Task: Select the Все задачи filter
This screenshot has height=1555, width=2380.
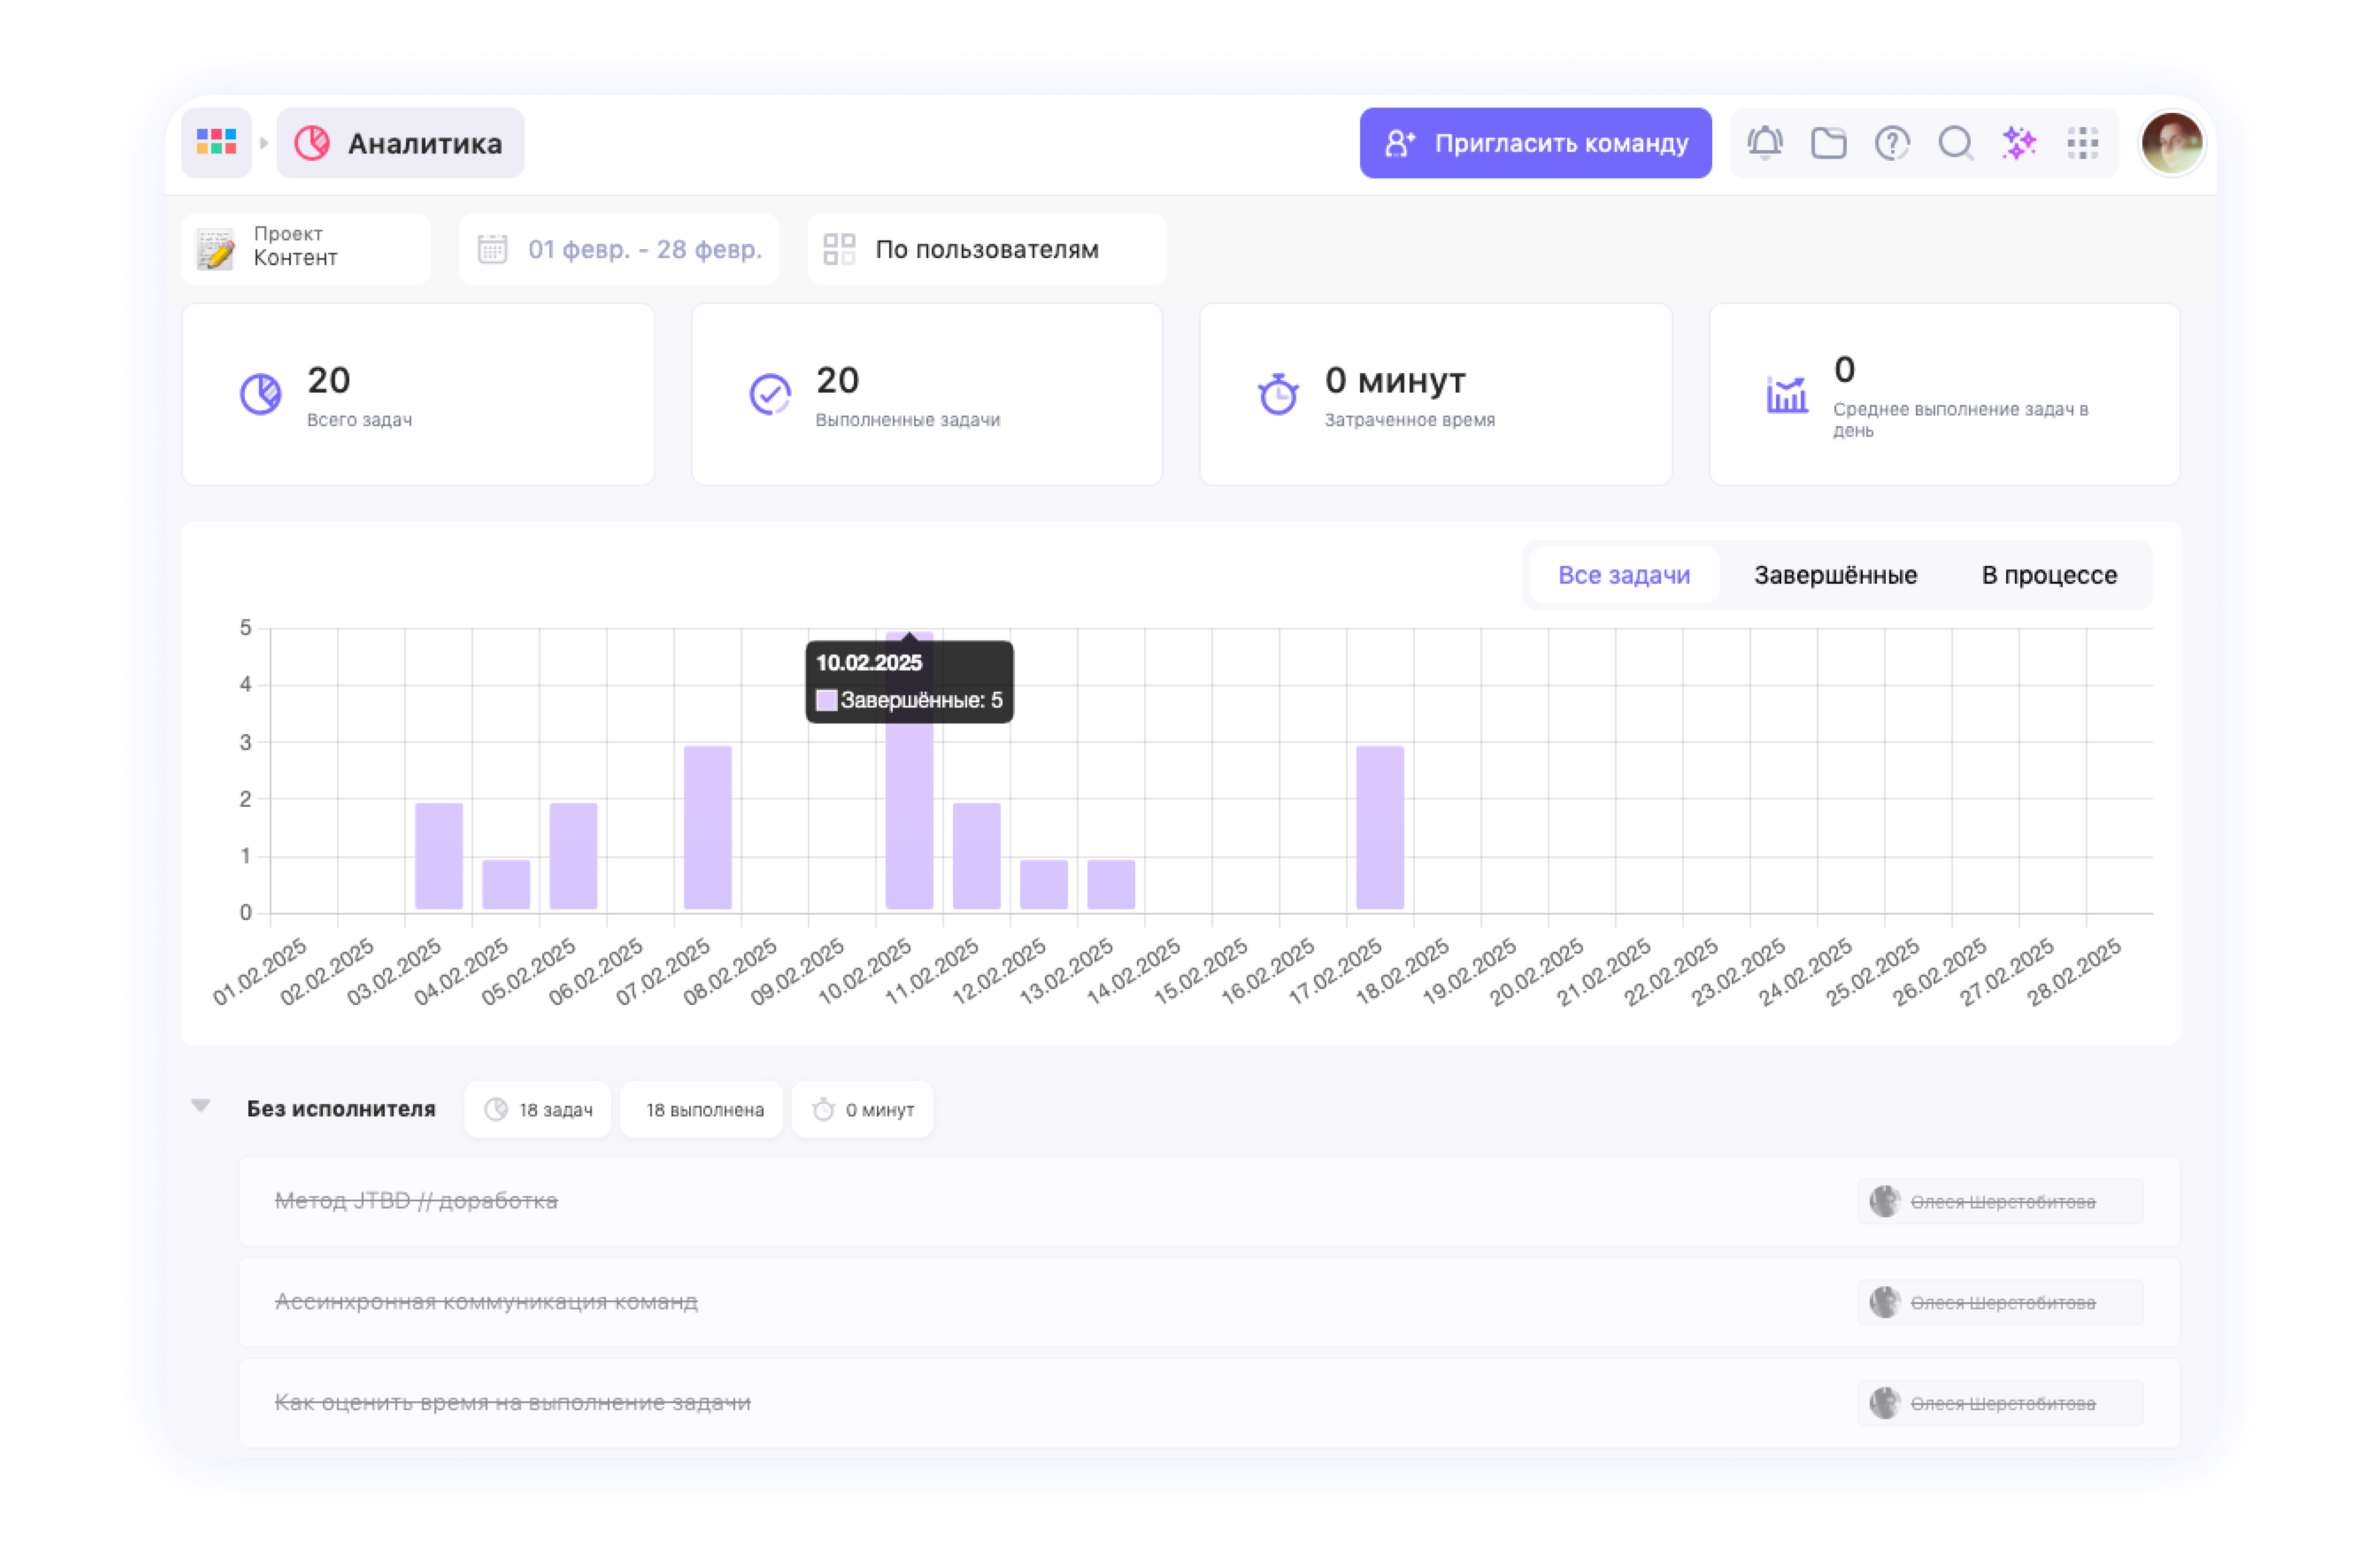Action: point(1623,575)
